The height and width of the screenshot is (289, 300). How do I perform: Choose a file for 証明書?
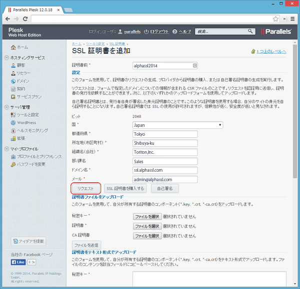(x=147, y=226)
